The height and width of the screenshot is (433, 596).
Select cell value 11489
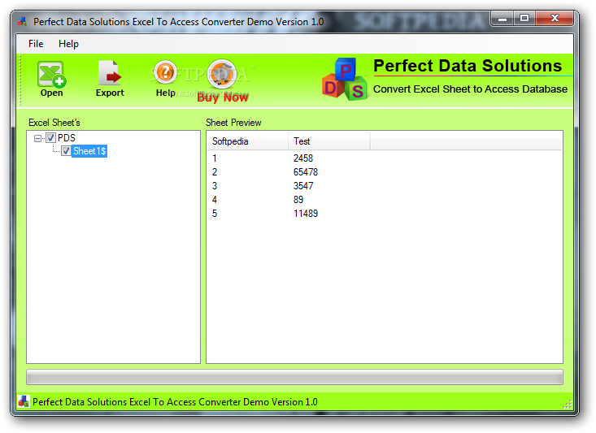pyautogui.click(x=305, y=214)
